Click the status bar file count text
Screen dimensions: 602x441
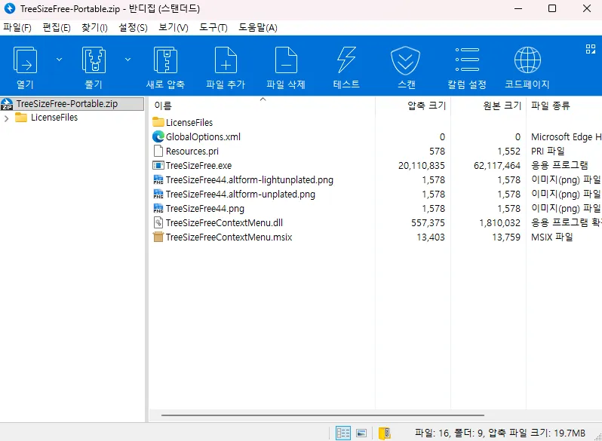500,433
